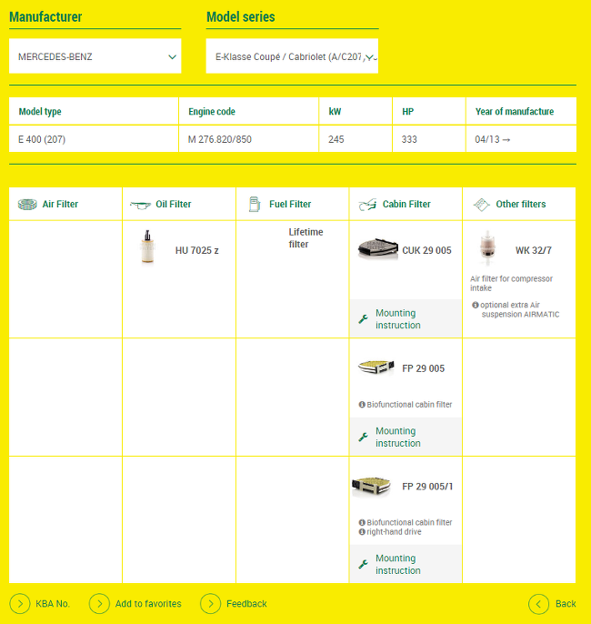
Task: Click info icon for FP 29 005 Biofunctional filter
Action: click(x=362, y=404)
